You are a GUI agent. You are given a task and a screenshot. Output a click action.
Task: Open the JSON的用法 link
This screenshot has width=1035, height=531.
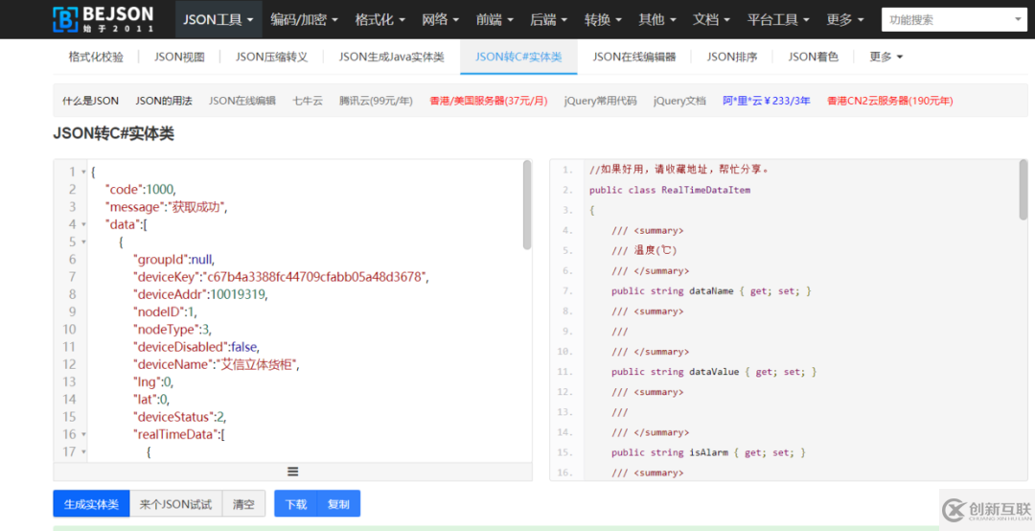(164, 101)
